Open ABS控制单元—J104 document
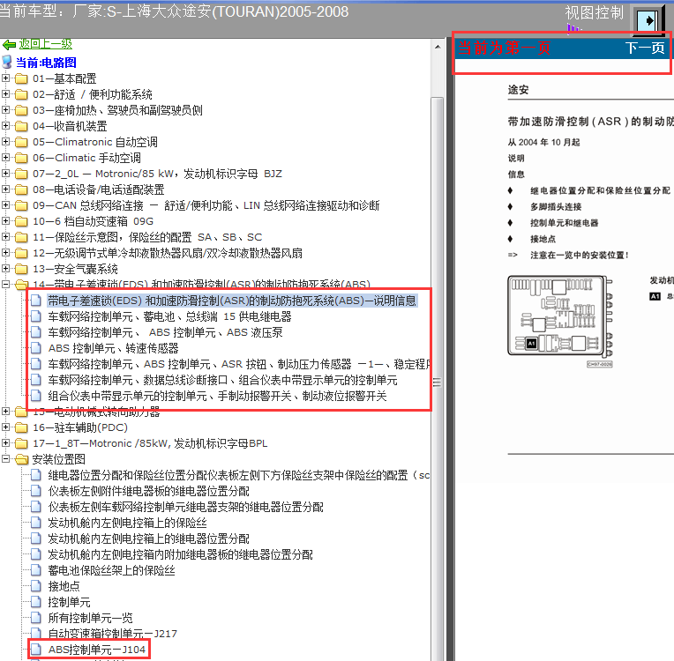The height and width of the screenshot is (661, 674). point(97,650)
